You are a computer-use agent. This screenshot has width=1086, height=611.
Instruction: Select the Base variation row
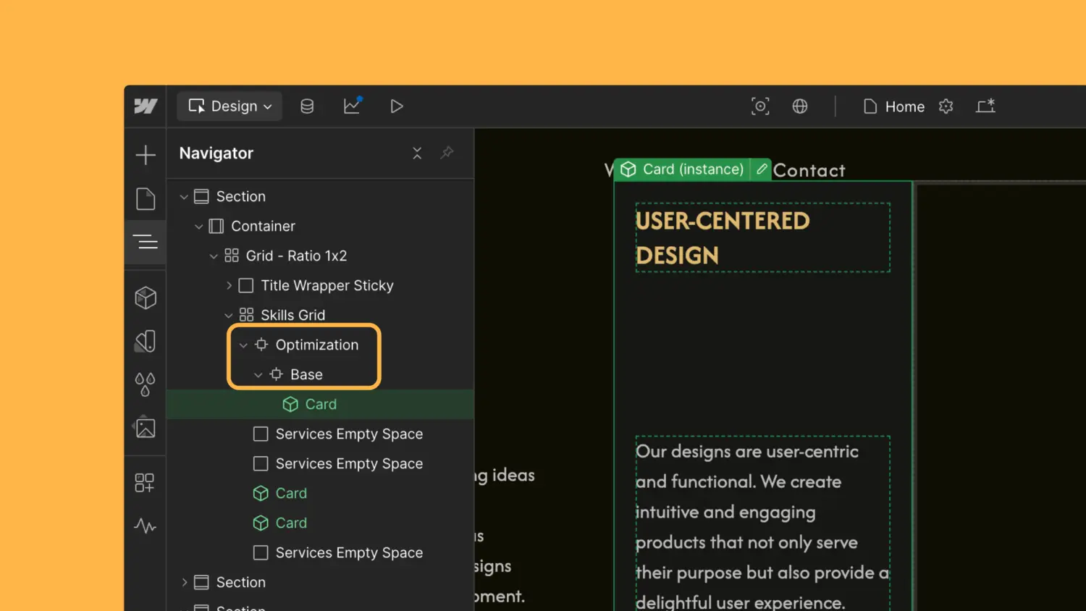click(x=320, y=375)
